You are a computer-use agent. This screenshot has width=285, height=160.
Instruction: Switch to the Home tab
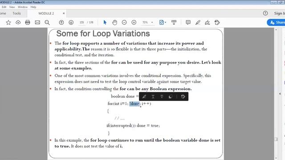pos(3,13)
